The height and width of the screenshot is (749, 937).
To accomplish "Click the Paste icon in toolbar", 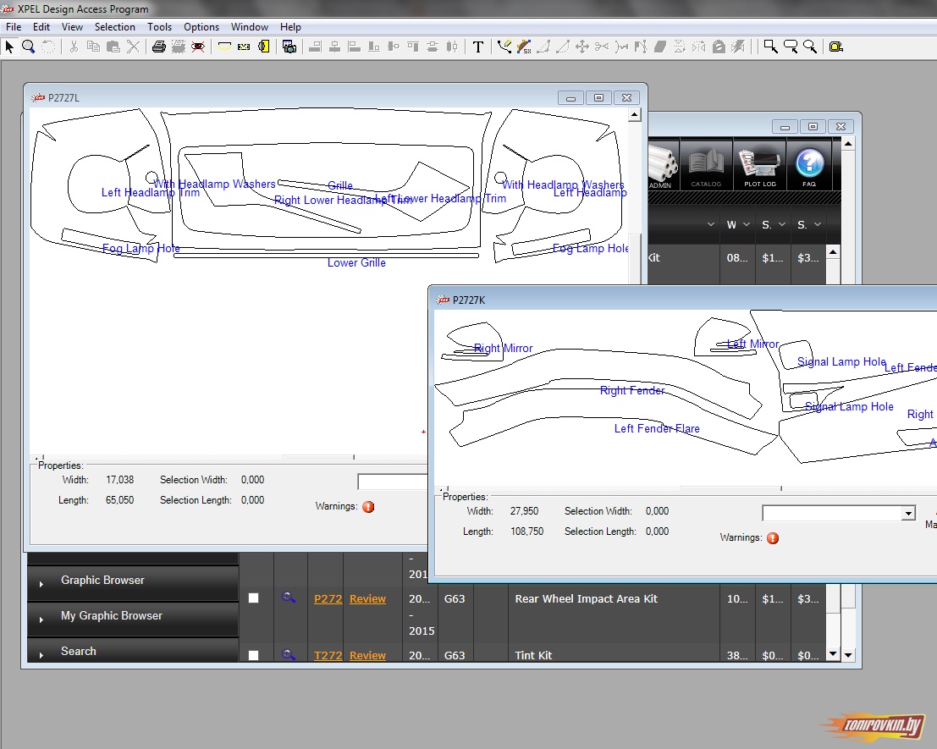I will [x=113, y=47].
